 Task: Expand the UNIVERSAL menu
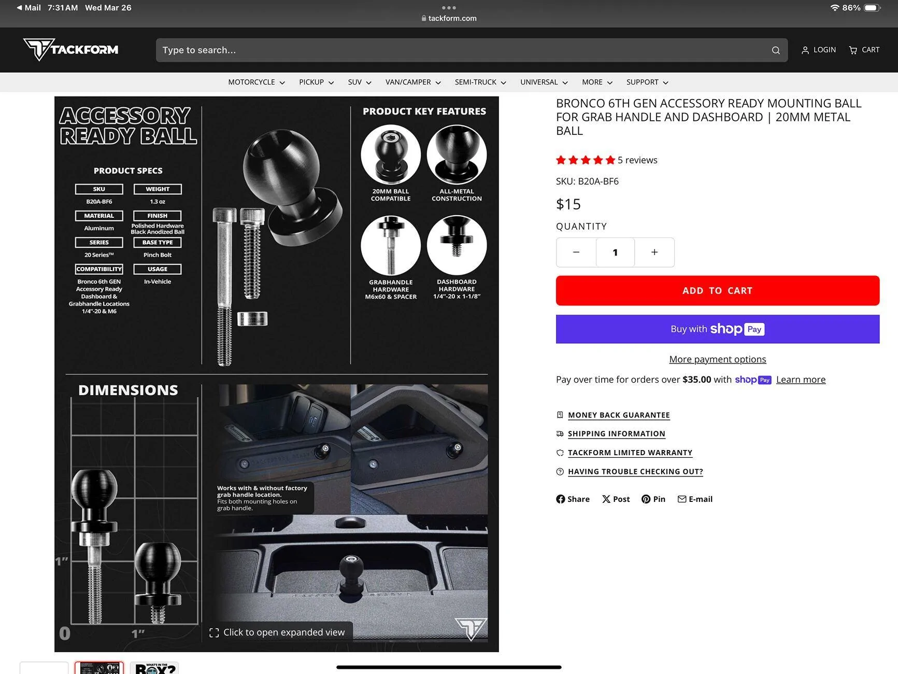pyautogui.click(x=544, y=82)
